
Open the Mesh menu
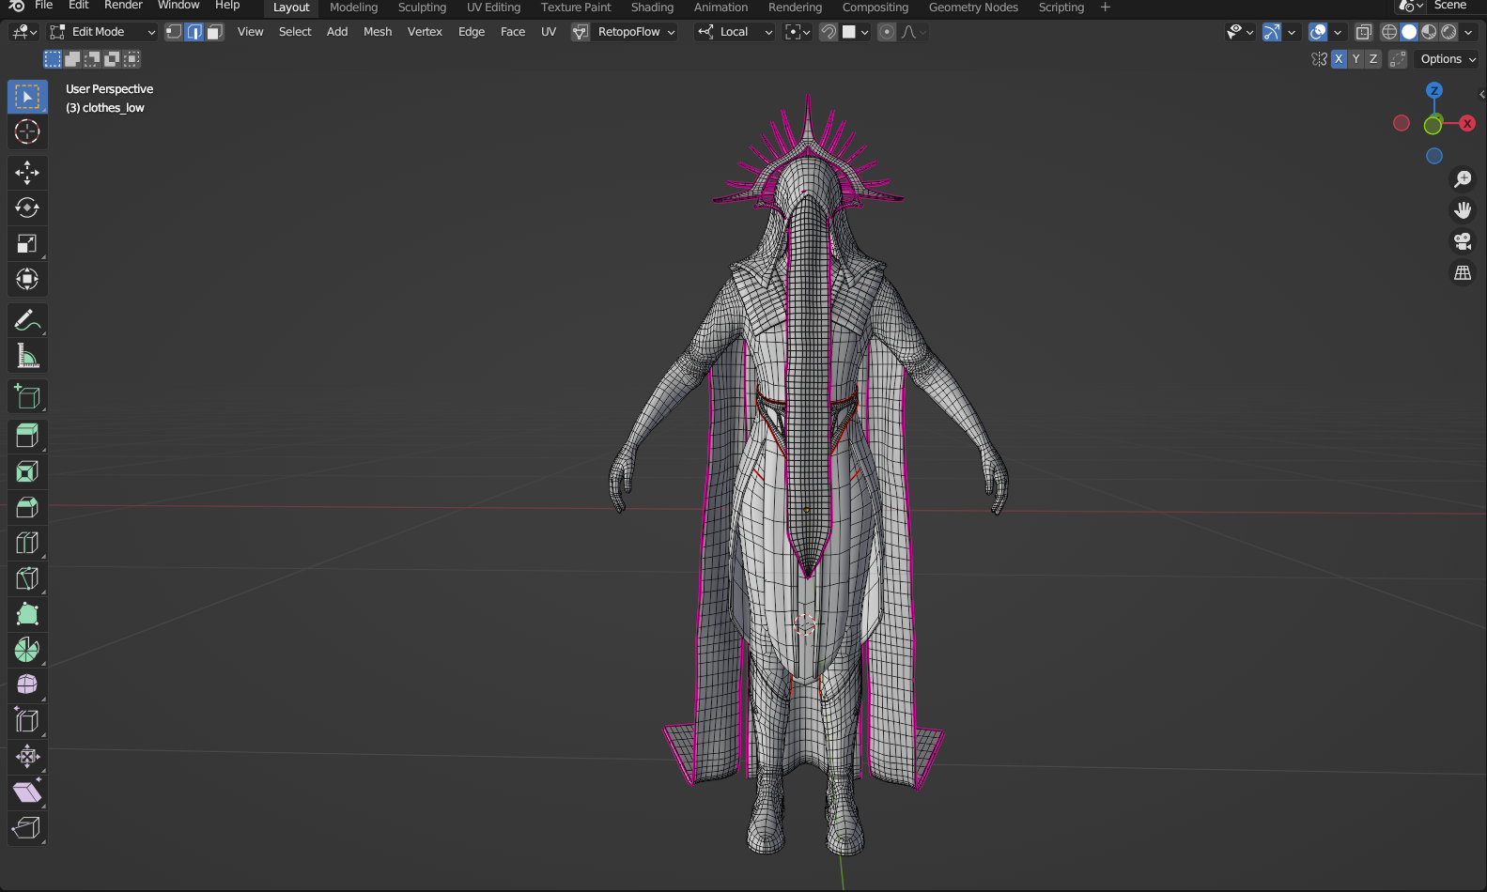click(378, 32)
